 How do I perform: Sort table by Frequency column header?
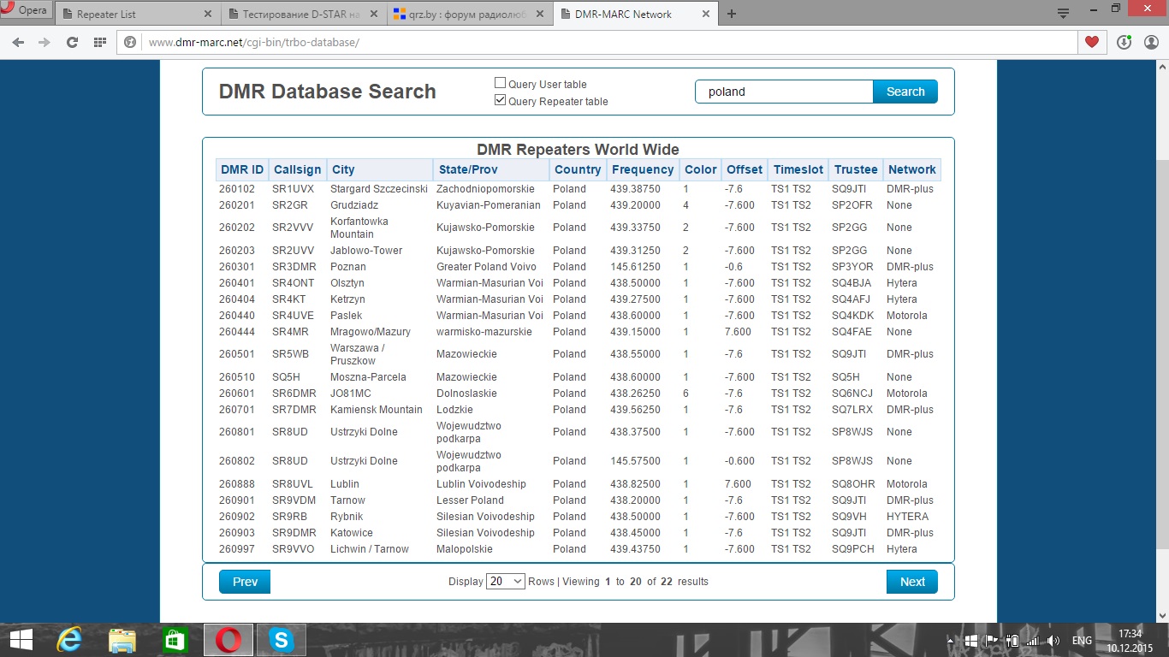tap(643, 169)
